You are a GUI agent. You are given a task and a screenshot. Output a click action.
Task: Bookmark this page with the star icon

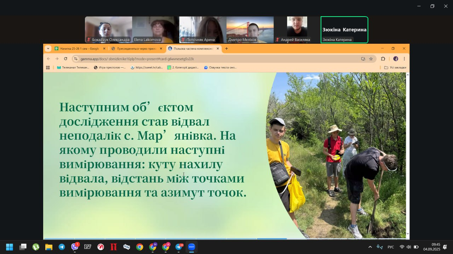coord(371,59)
